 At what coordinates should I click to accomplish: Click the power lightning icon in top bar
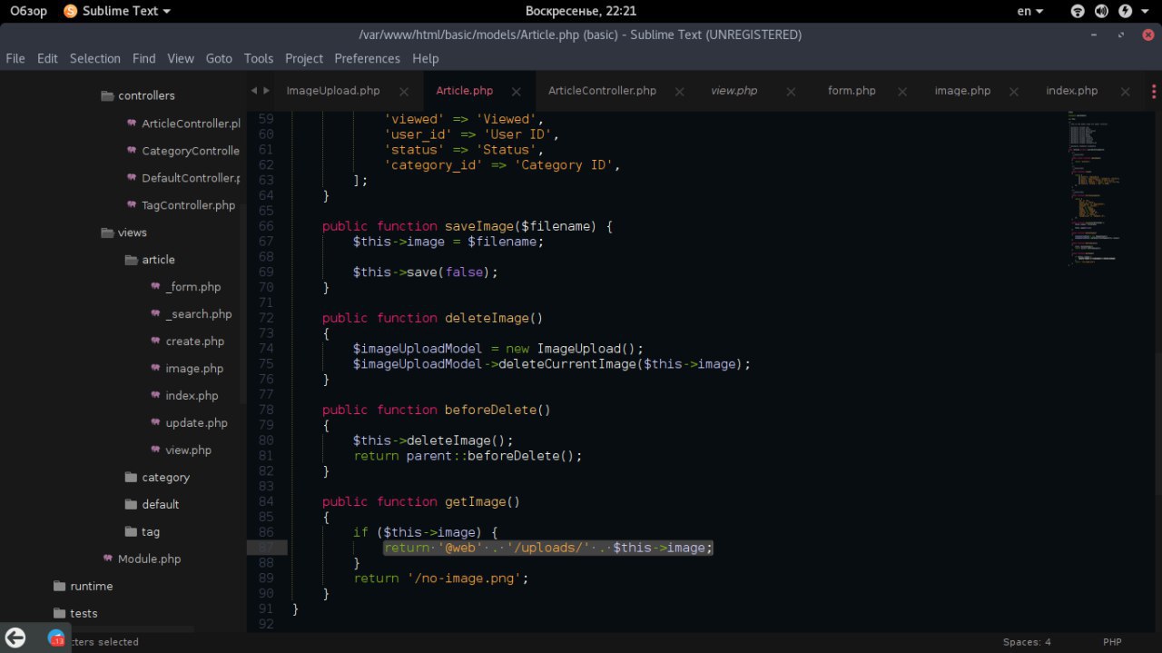coord(1126,11)
